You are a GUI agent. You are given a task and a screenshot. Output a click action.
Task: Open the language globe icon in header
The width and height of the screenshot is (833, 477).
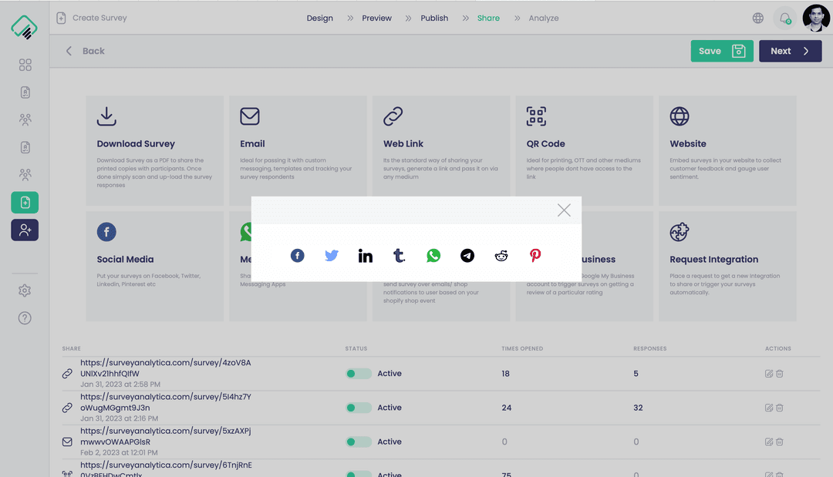(x=758, y=18)
